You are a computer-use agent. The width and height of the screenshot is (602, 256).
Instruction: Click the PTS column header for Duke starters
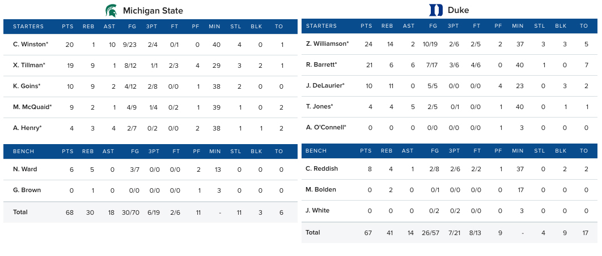pyautogui.click(x=366, y=26)
